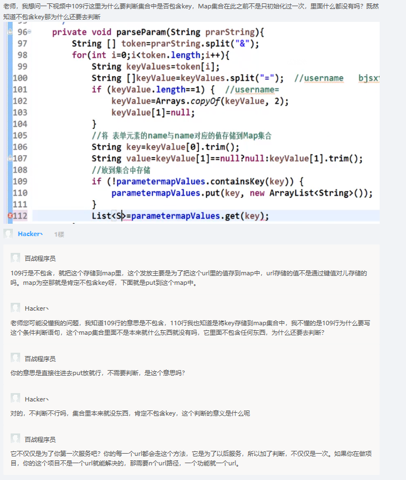Viewport: 406px width, 480px height.
Task: Click code line 'keyValue=Arrays.copyOf(keyValue, 2);'
Action: point(200,101)
